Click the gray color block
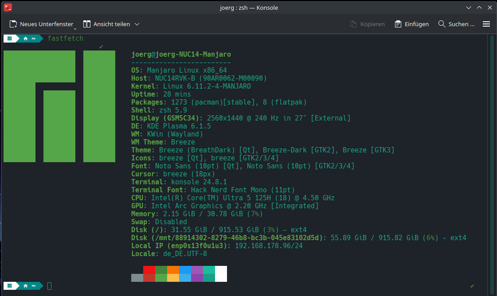497x296 pixels. click(x=137, y=278)
